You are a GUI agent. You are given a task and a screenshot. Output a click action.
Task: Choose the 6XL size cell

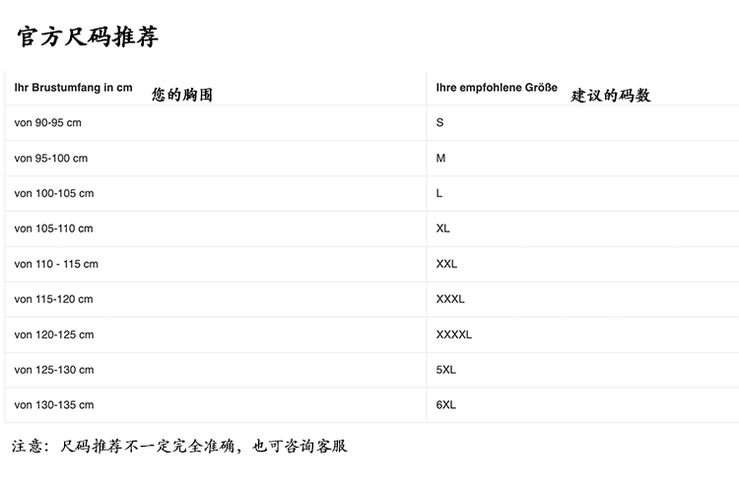pyautogui.click(x=446, y=405)
